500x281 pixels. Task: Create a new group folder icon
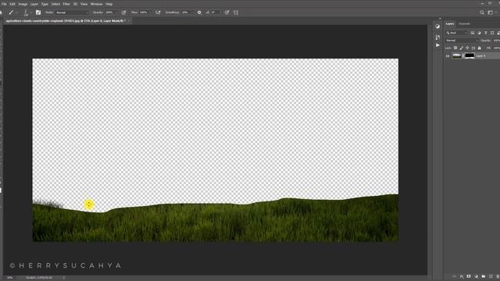(x=484, y=276)
